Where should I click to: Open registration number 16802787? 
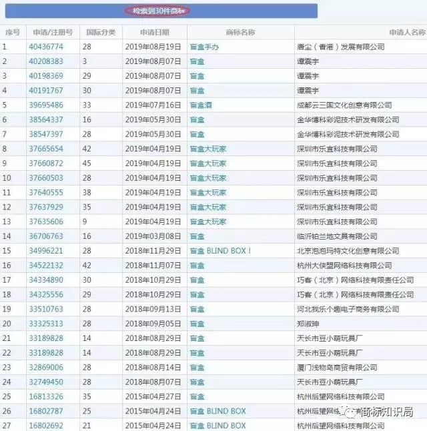pos(46,411)
